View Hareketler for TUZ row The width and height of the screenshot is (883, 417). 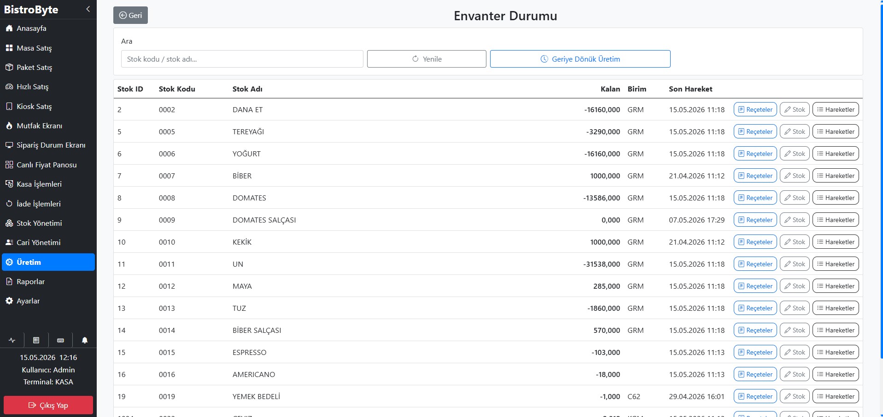click(x=836, y=308)
